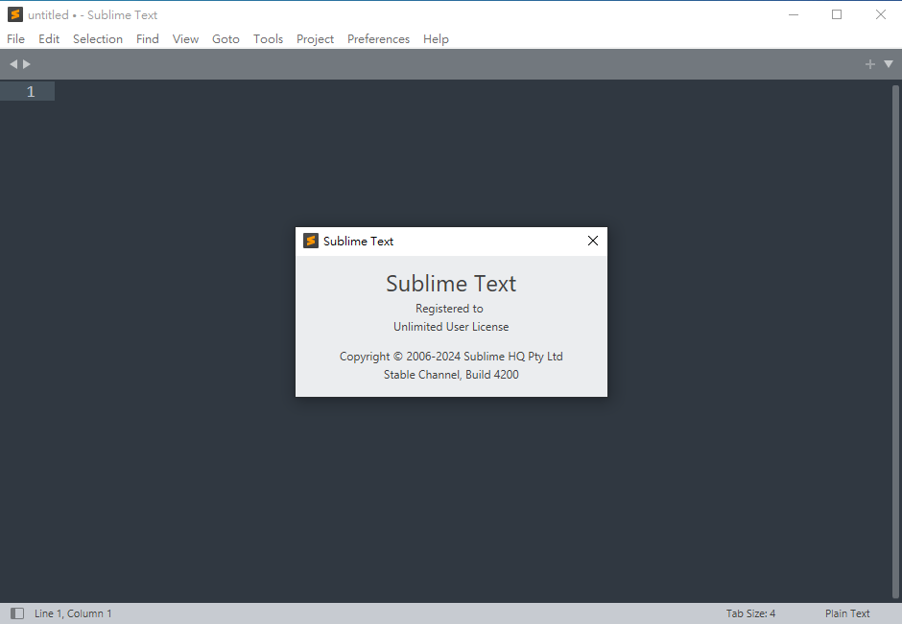Open the Preferences menu
The width and height of the screenshot is (902, 624).
(x=378, y=39)
